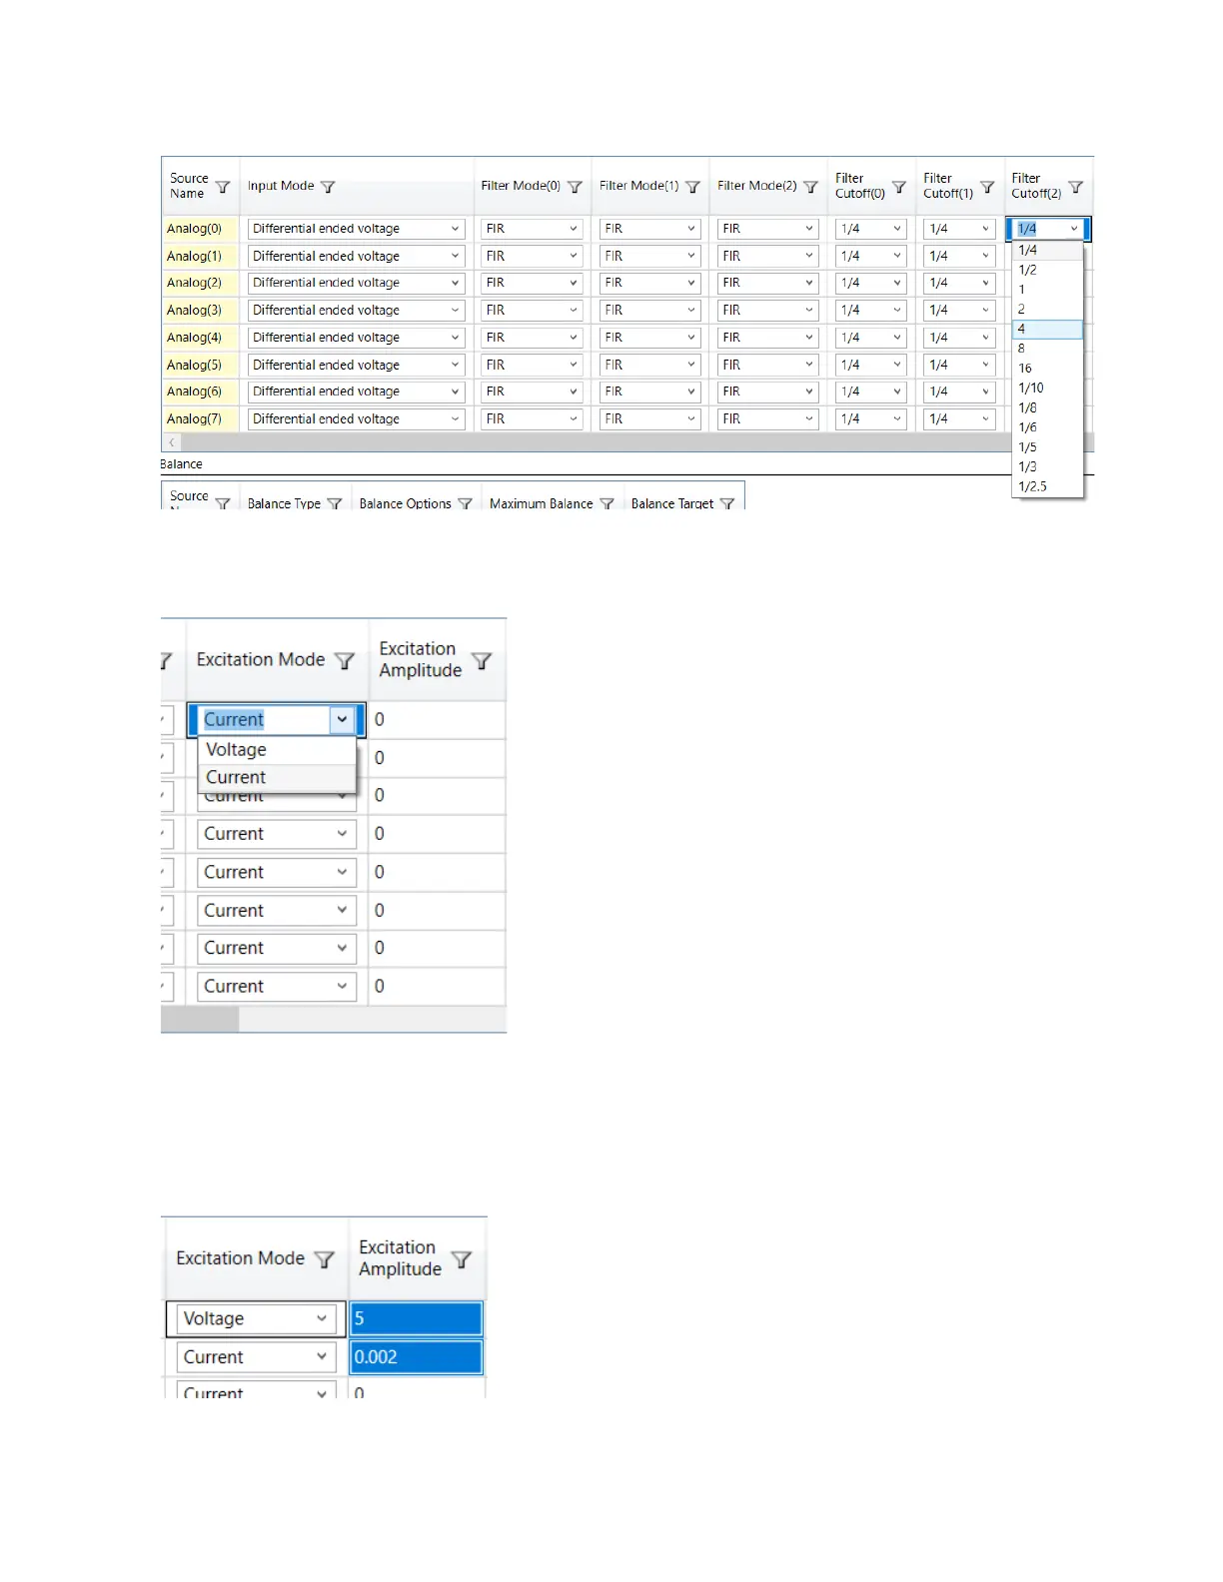Open Excitation Amplitude filter in middle table
Viewport: 1223px width, 1582px height.
pyautogui.click(x=482, y=661)
